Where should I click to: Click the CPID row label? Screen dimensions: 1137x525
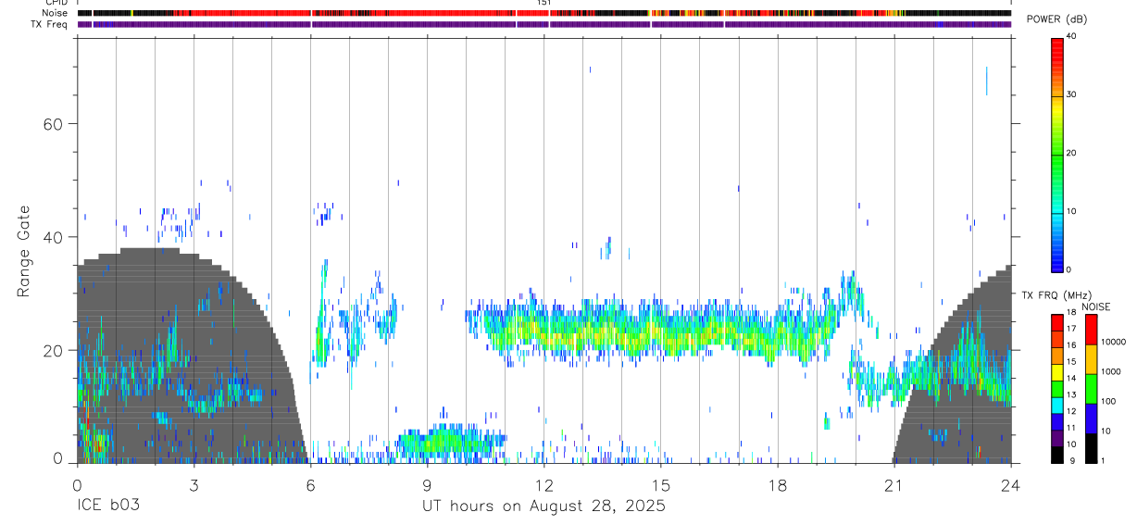click(56, 3)
